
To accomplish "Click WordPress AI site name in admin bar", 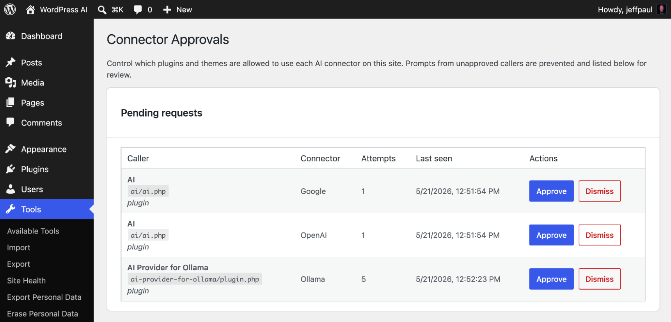I will (x=64, y=10).
